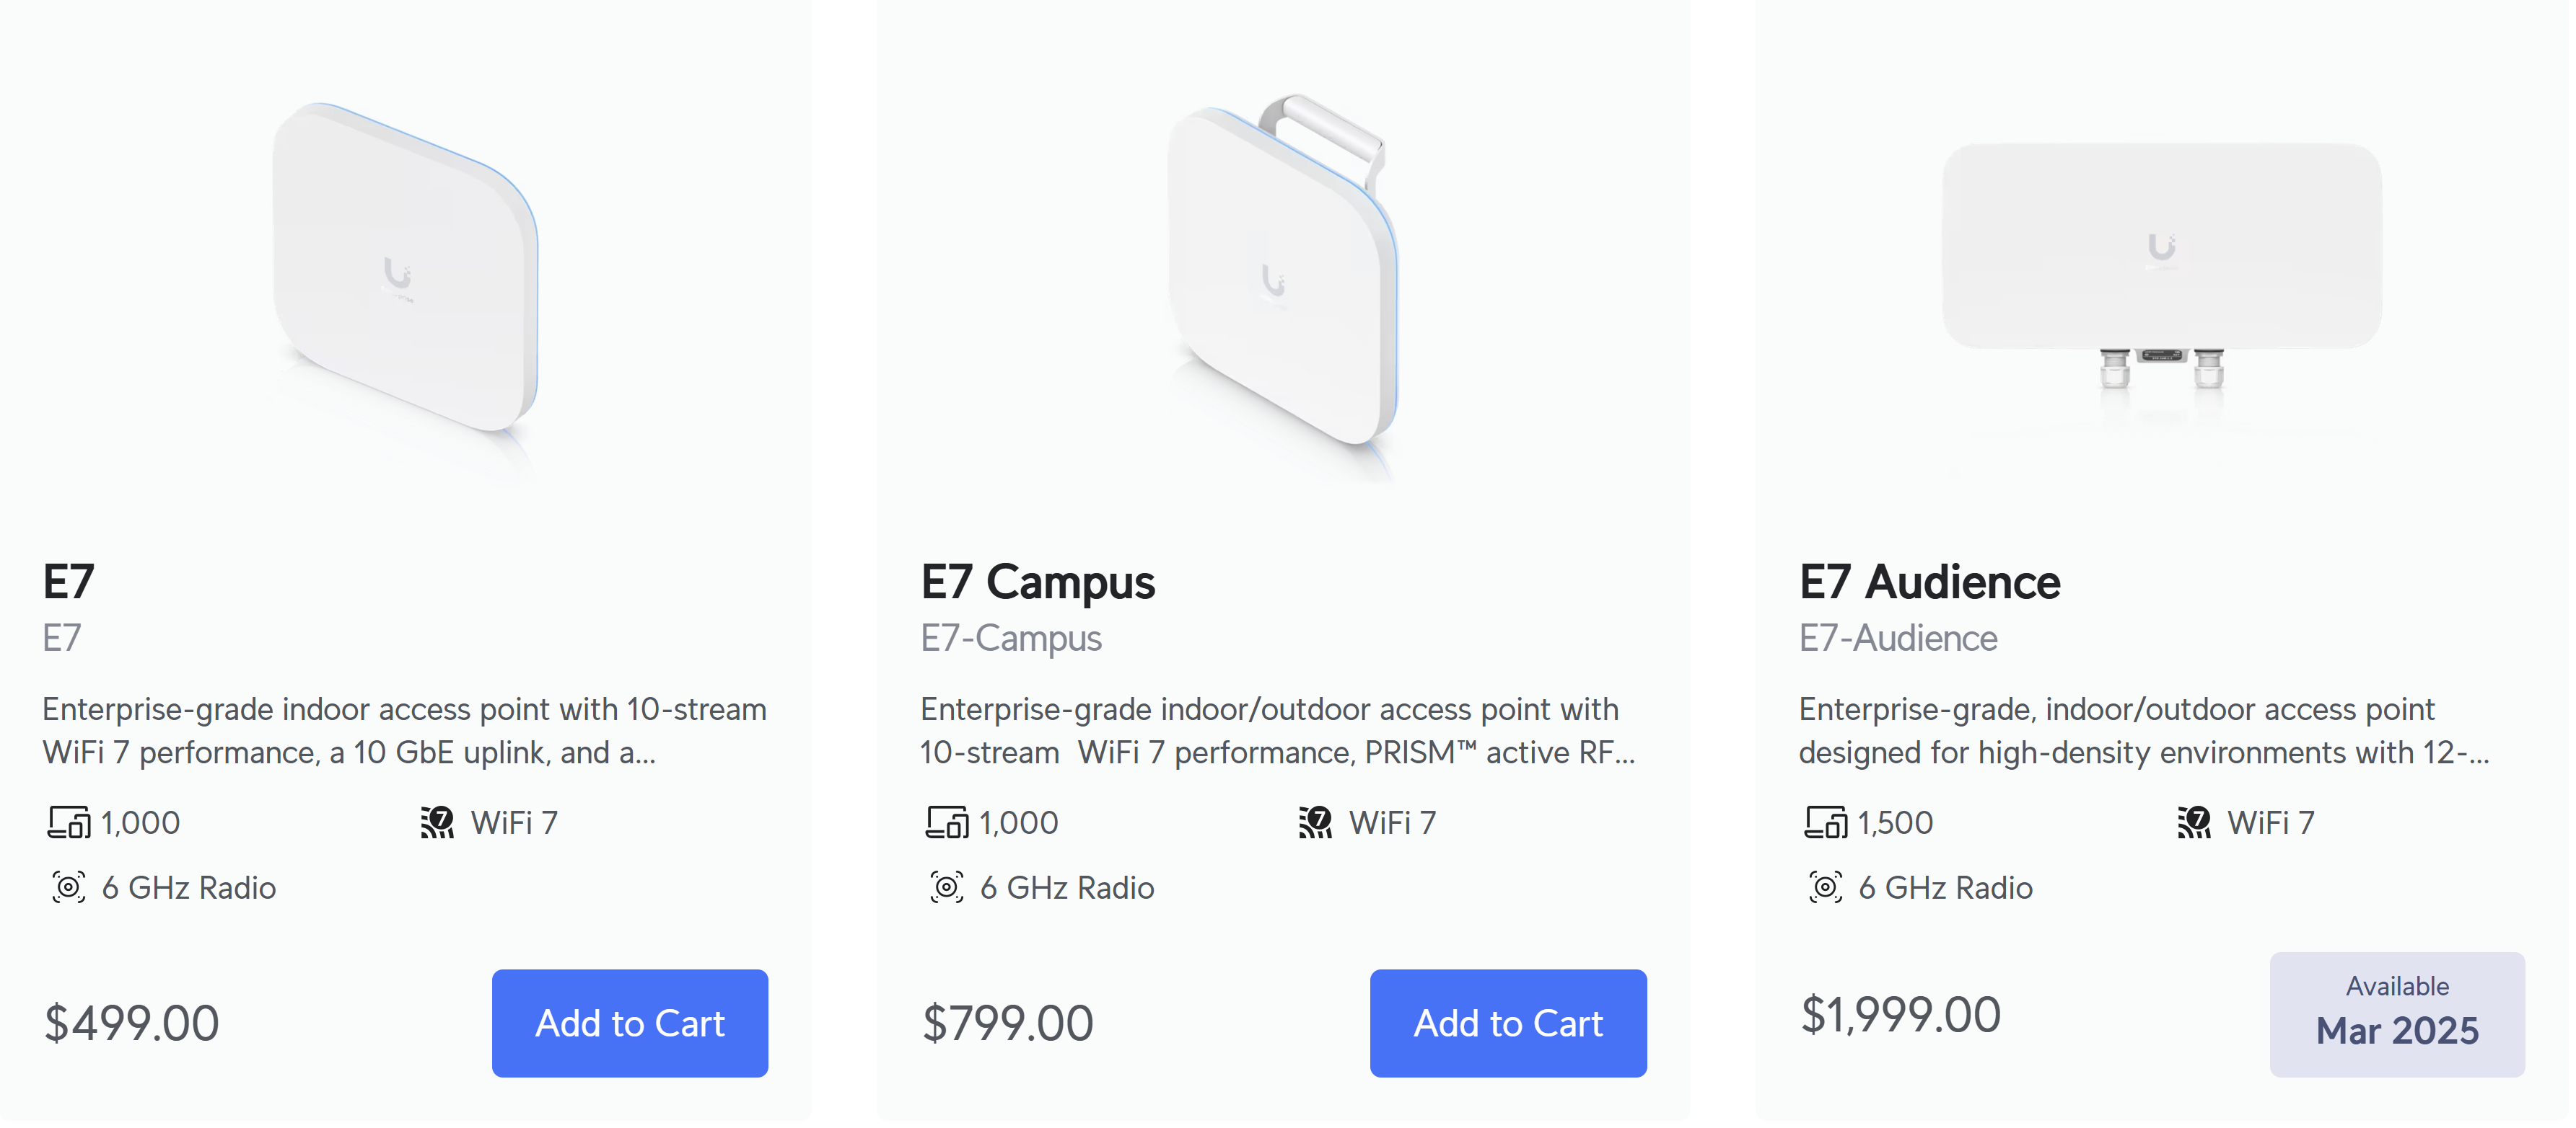The image size is (2576, 1128).
Task: Open the E7 Audience product title link
Action: (1929, 582)
